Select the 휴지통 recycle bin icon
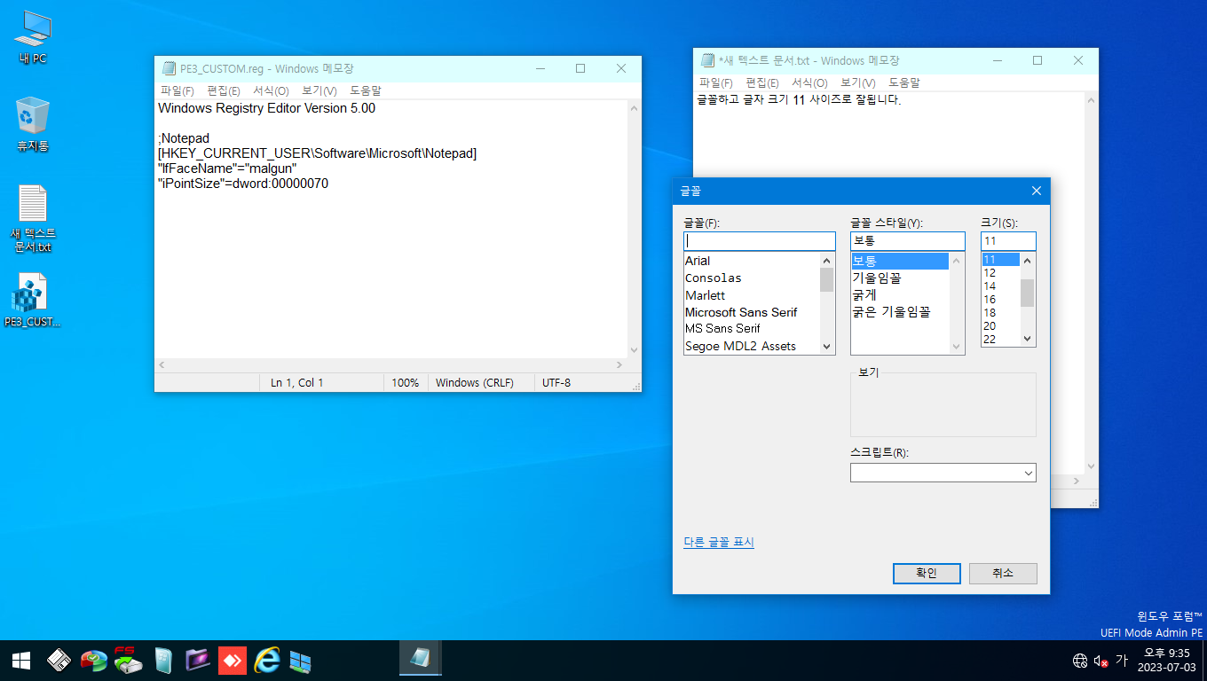This screenshot has width=1207, height=681. pos(33,124)
